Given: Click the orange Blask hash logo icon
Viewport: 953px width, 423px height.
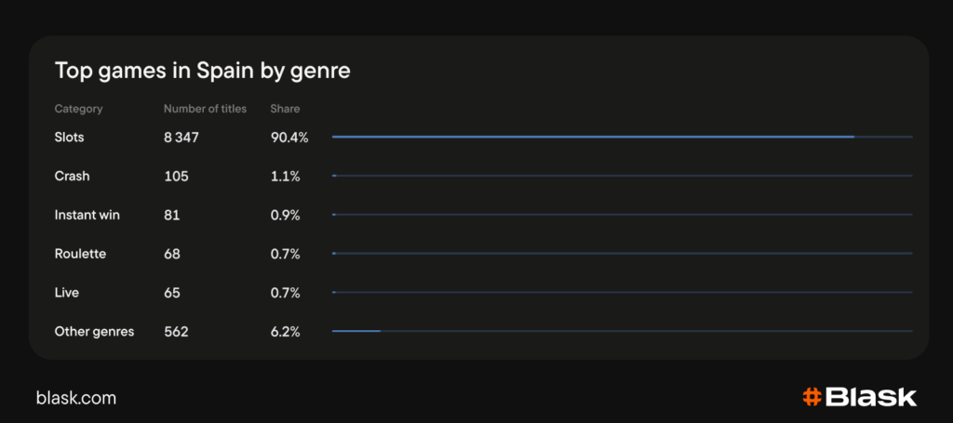Looking at the screenshot, I should pos(811,397).
